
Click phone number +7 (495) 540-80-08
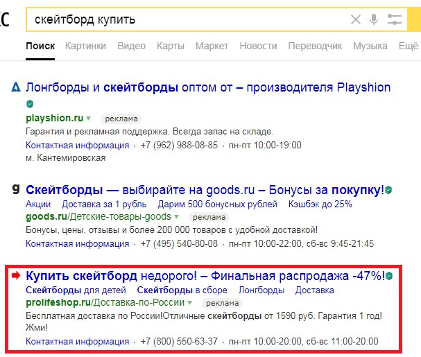click(x=179, y=244)
